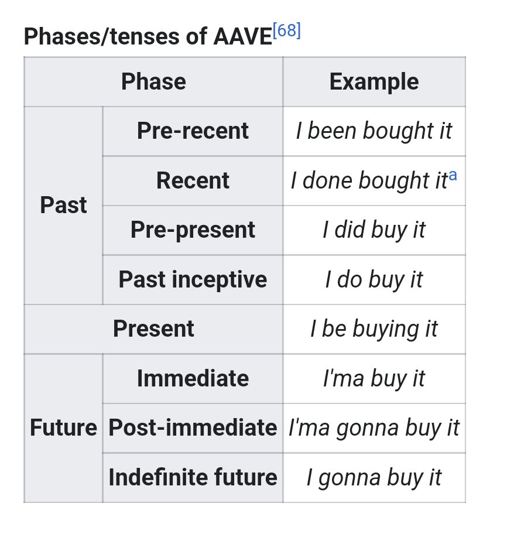Screen dimensions: 514x534
Task: Select the 'Present' phase cell
Action: [x=153, y=328]
